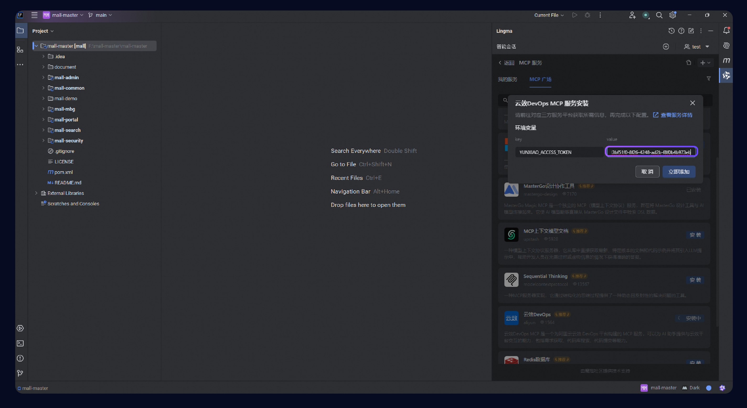The height and width of the screenshot is (408, 747).
Task: Open Lingma panel options menu
Action: (x=701, y=31)
